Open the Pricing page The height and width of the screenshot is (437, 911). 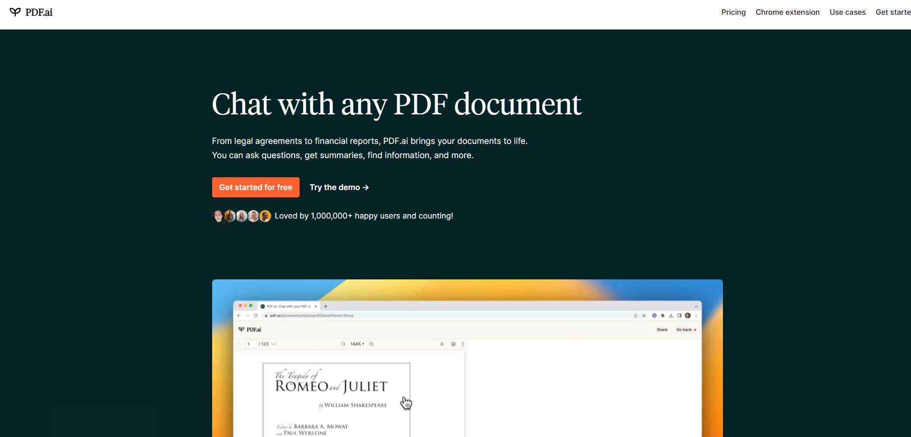733,12
